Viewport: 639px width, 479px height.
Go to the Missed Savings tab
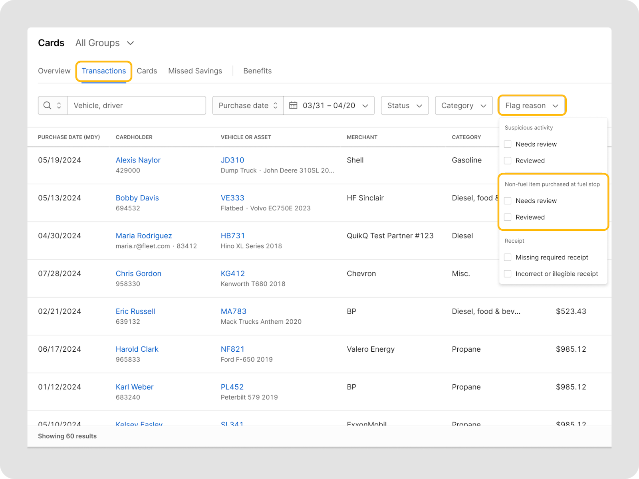click(195, 71)
